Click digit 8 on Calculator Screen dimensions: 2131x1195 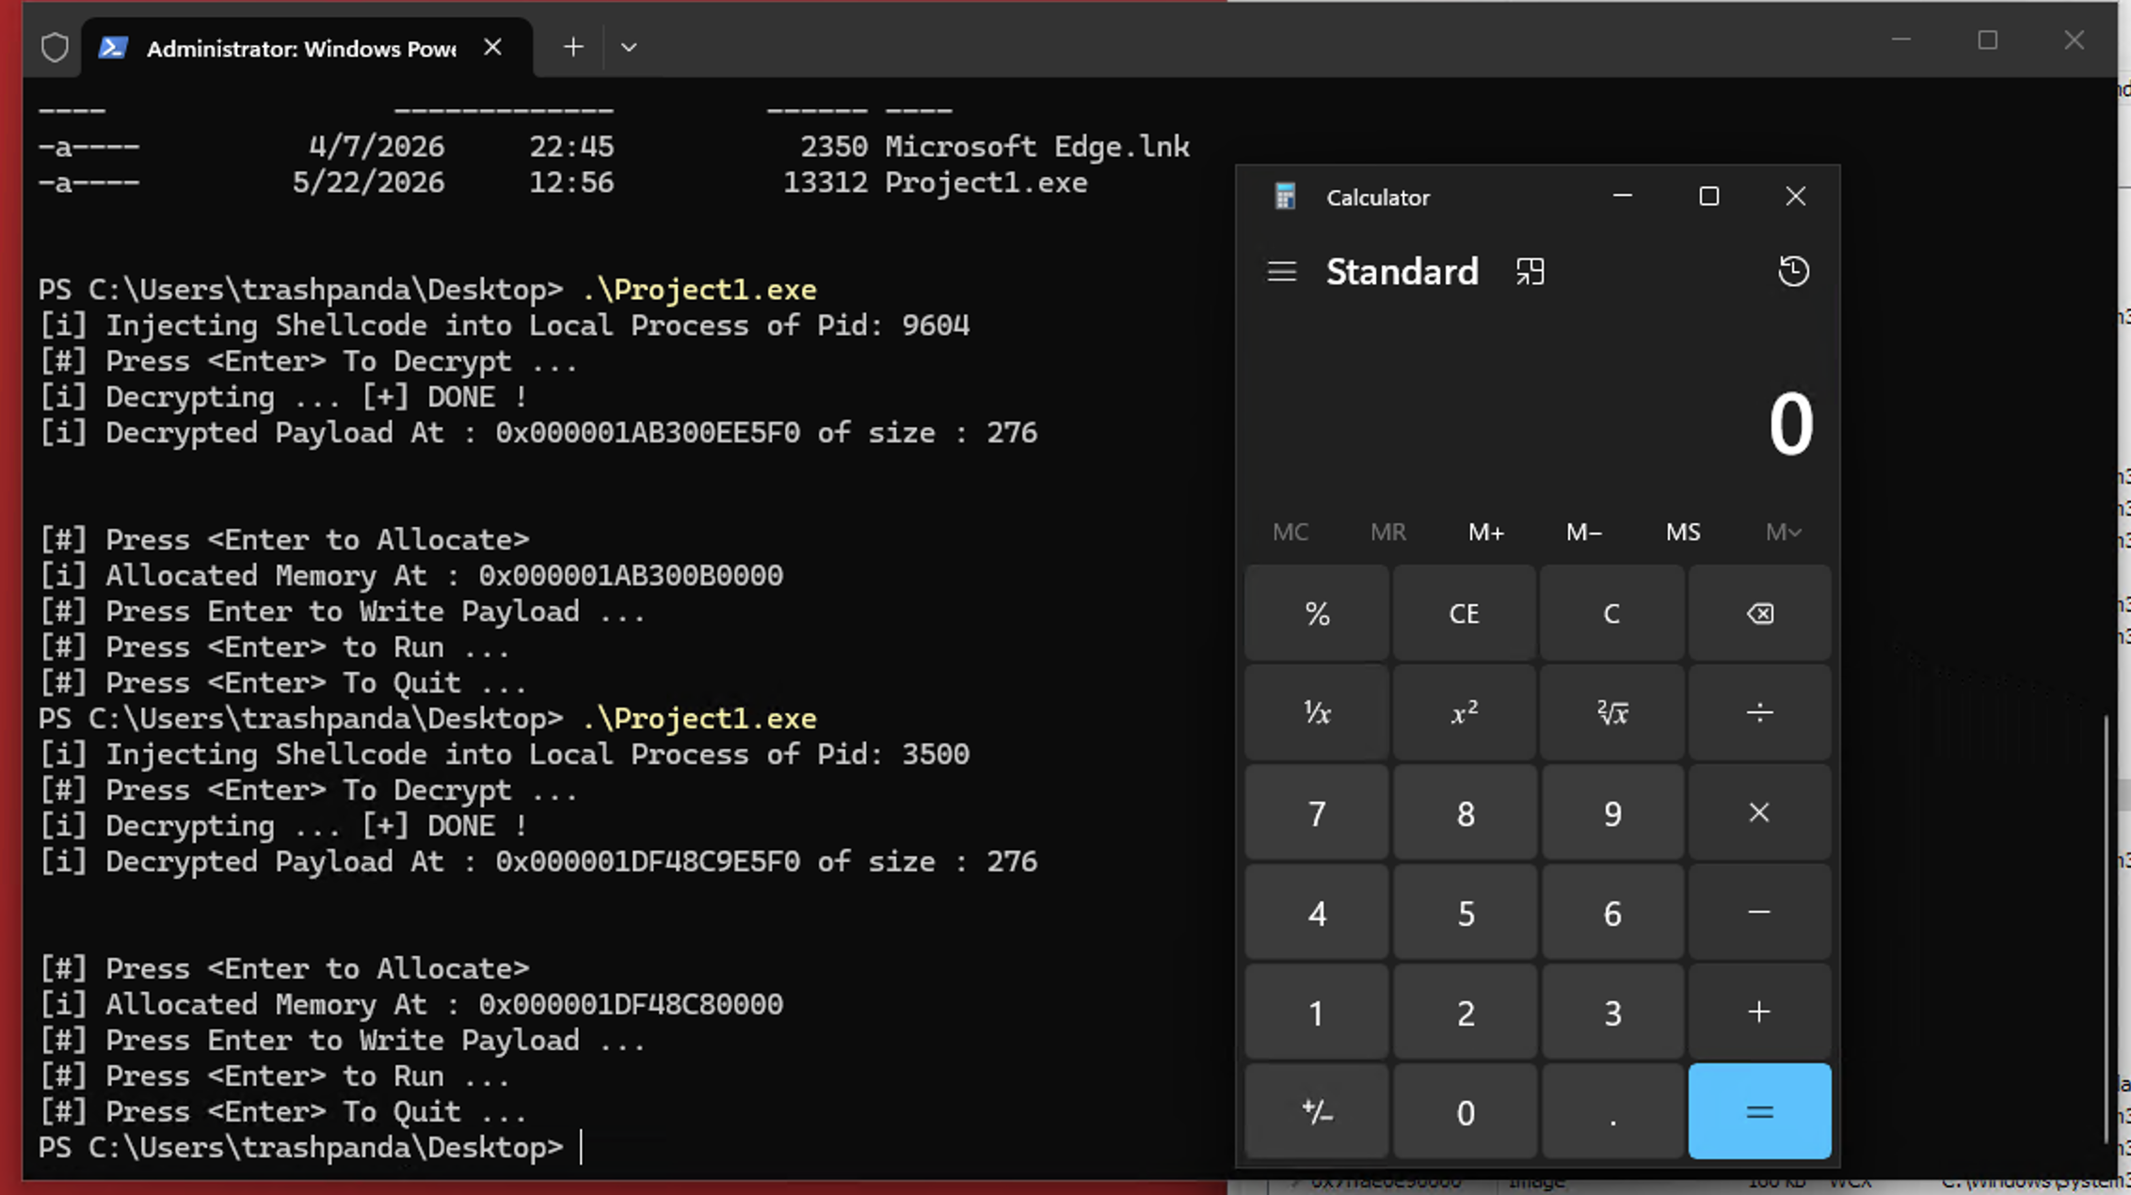click(x=1465, y=813)
